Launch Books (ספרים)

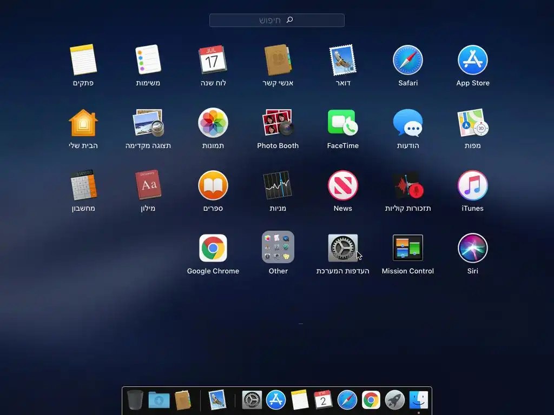pyautogui.click(x=213, y=185)
